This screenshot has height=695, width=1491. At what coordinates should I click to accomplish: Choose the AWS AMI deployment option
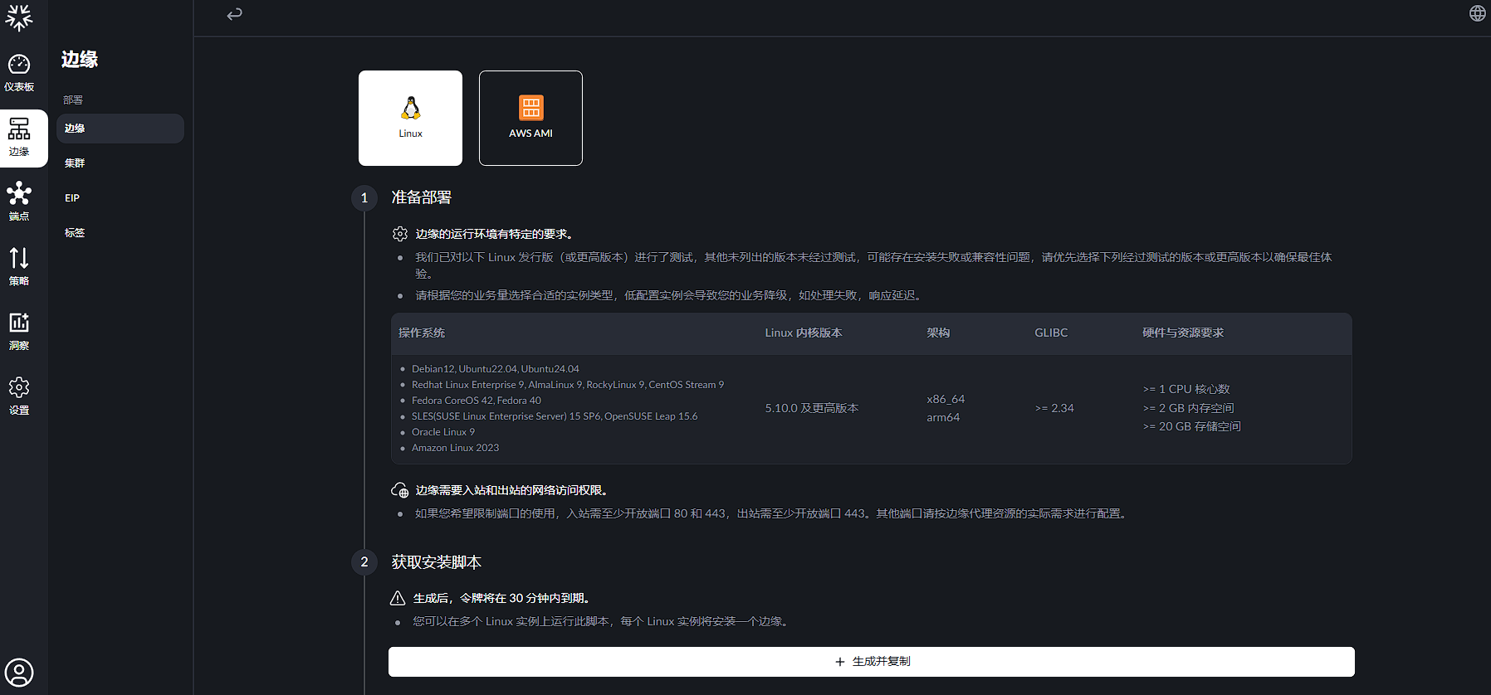tap(530, 118)
